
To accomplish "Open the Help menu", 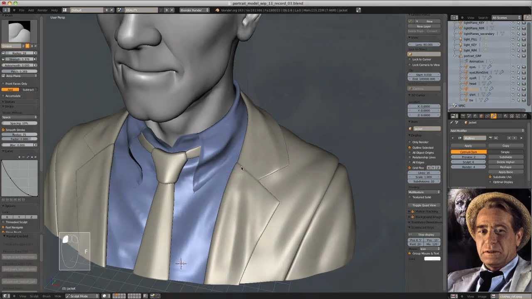I will click(x=54, y=10).
